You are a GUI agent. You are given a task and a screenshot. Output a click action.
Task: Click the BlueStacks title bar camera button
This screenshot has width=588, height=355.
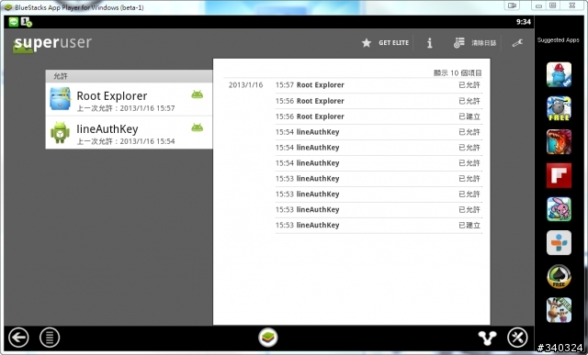coord(512,6)
